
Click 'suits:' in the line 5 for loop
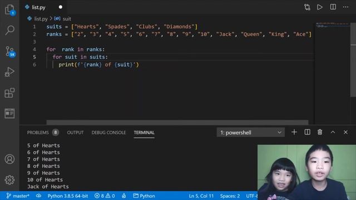click(x=98, y=57)
